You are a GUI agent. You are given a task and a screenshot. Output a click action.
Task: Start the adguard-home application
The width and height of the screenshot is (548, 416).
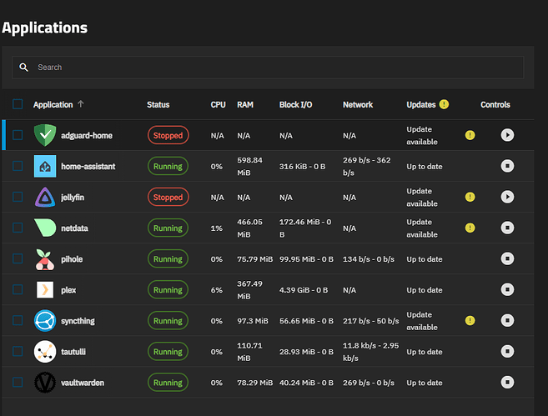(x=507, y=135)
